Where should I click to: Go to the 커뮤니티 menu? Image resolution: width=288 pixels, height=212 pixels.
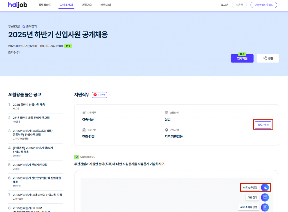pyautogui.click(x=105, y=5)
